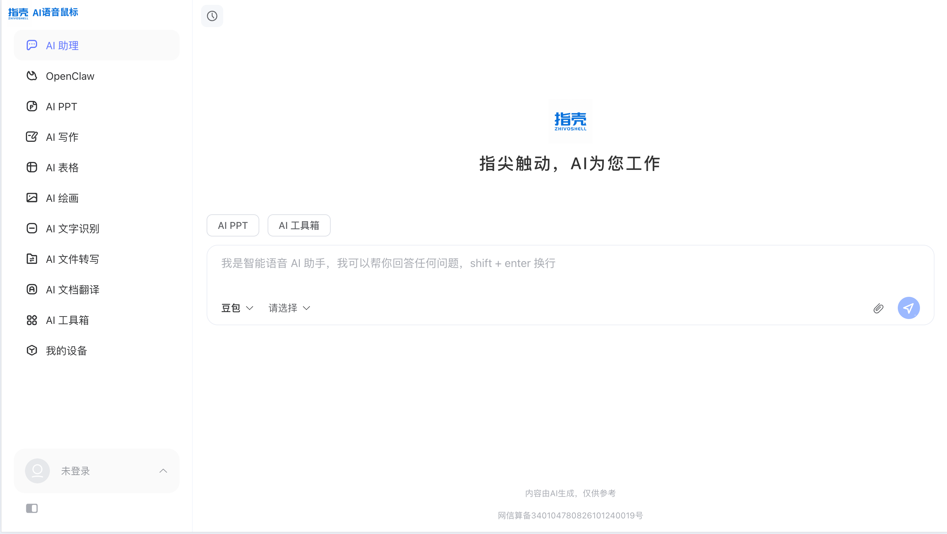Open 我的设备 menu label
The width and height of the screenshot is (947, 534).
click(66, 351)
